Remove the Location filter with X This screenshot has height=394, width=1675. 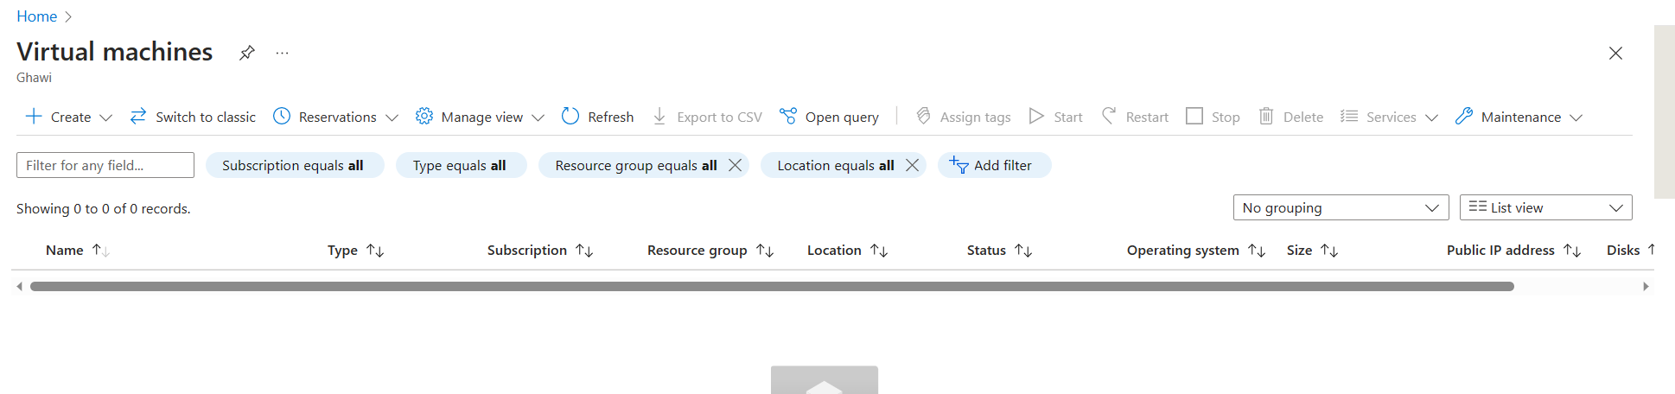(913, 165)
